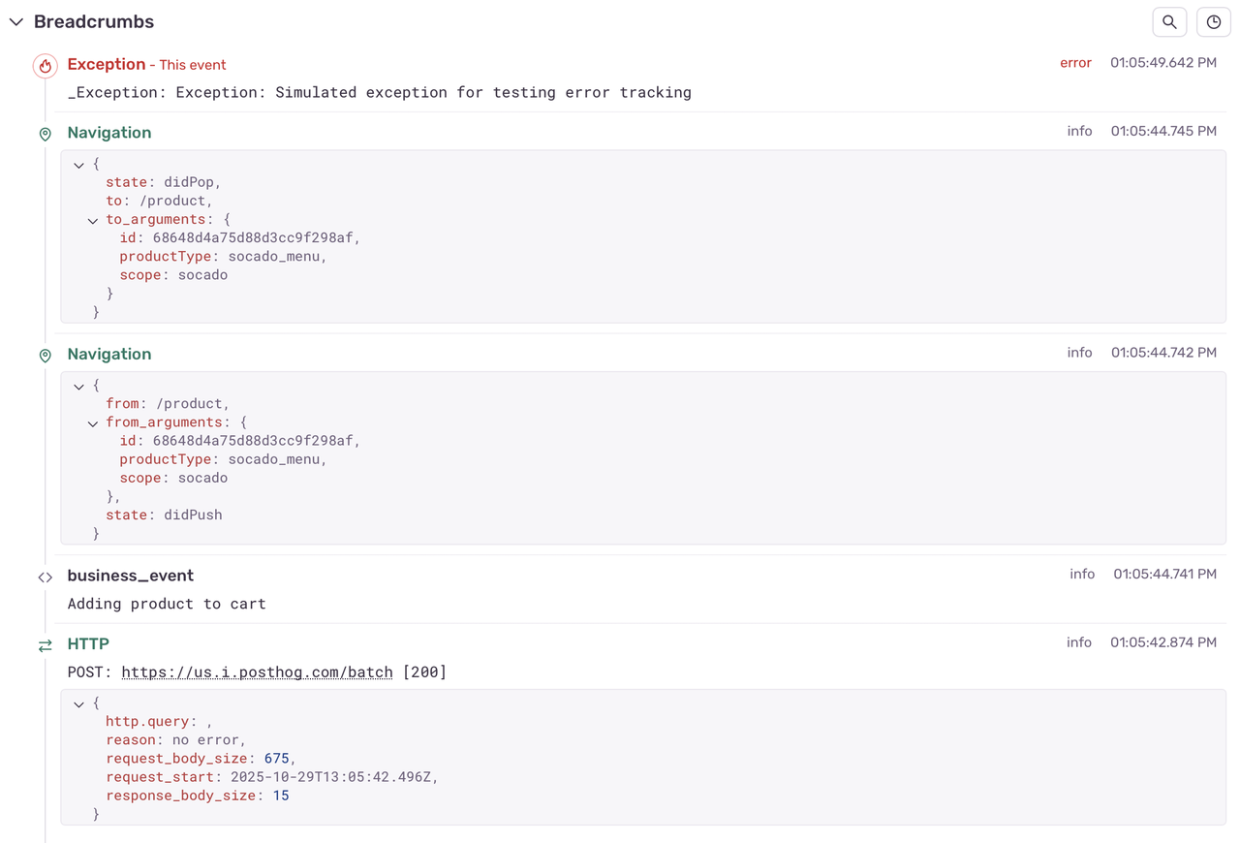The height and width of the screenshot is (843, 1240).
Task: Click the second Navigation location pin icon
Action: point(45,356)
